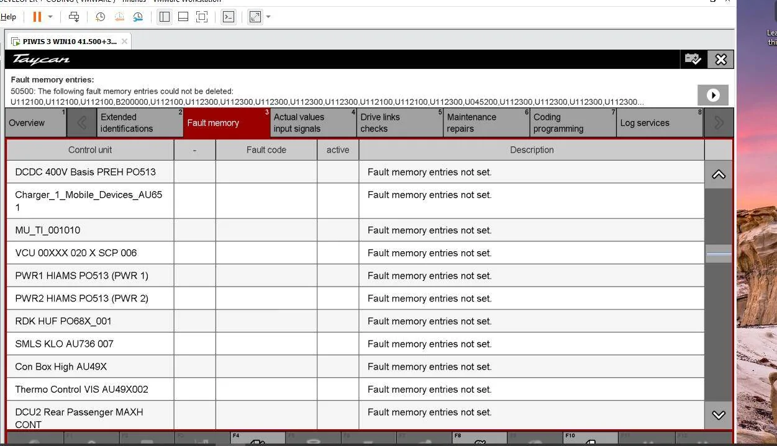Screen dimensions: 777x446
Task: Click the scroll down chevron button
Action: pyautogui.click(x=719, y=415)
